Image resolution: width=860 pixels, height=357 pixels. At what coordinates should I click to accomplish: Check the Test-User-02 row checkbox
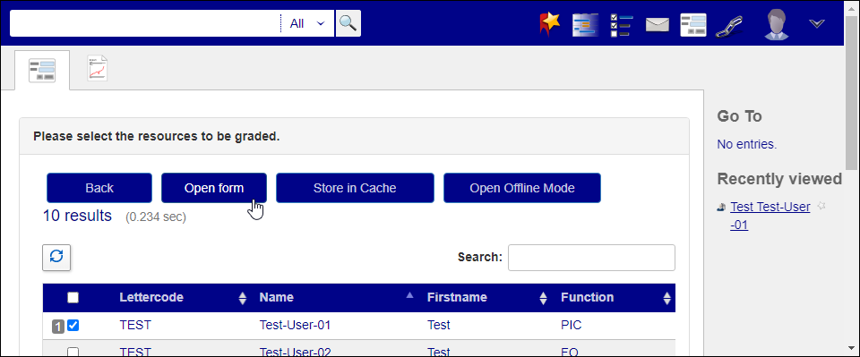(x=73, y=352)
